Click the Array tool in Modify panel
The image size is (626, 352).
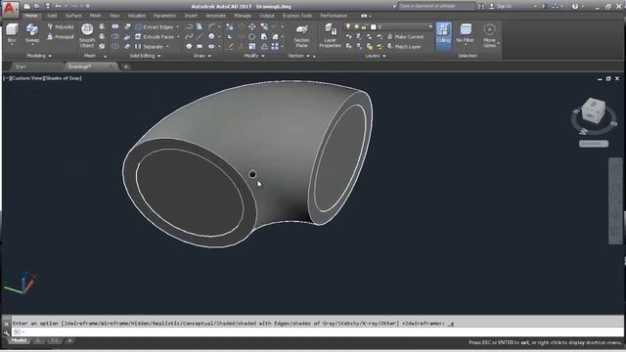(275, 46)
